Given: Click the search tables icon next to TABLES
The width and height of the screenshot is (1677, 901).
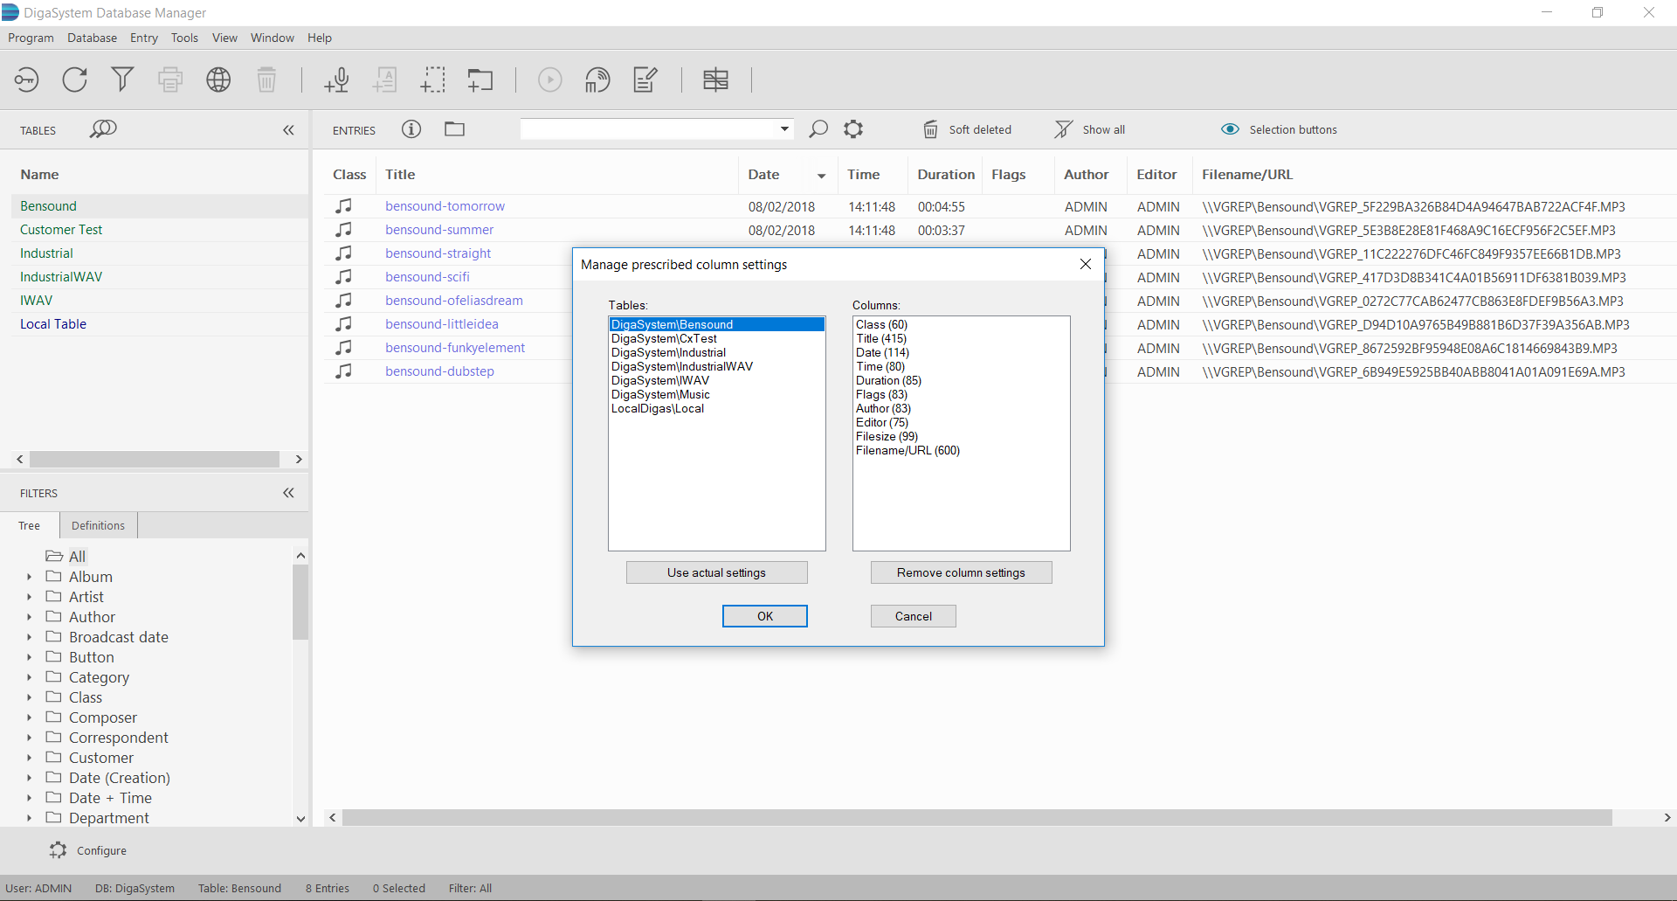Looking at the screenshot, I should coord(103,129).
